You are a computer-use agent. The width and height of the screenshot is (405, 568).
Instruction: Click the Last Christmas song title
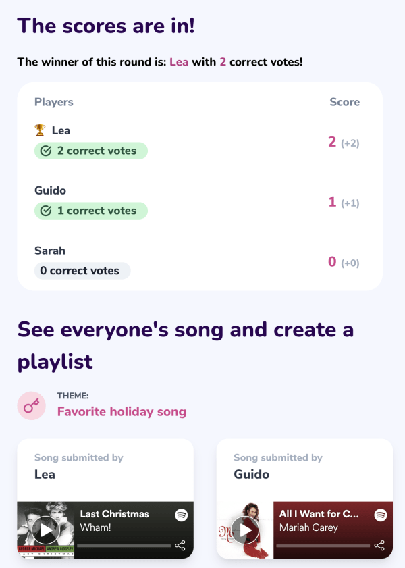click(x=114, y=514)
